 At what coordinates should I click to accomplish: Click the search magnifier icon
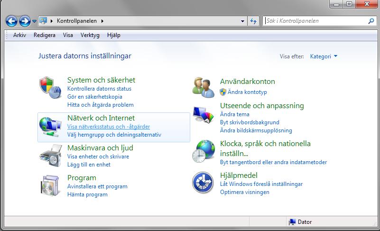click(371, 21)
